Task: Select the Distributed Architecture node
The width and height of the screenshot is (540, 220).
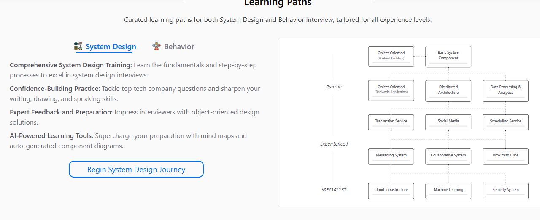Action: (x=448, y=90)
